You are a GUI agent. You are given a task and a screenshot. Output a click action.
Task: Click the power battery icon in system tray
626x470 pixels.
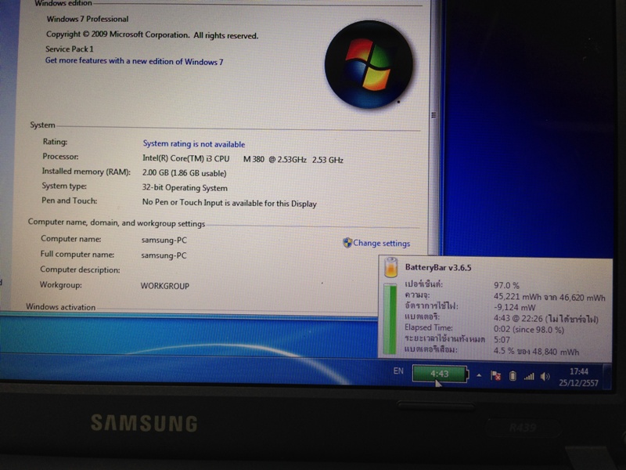(513, 376)
